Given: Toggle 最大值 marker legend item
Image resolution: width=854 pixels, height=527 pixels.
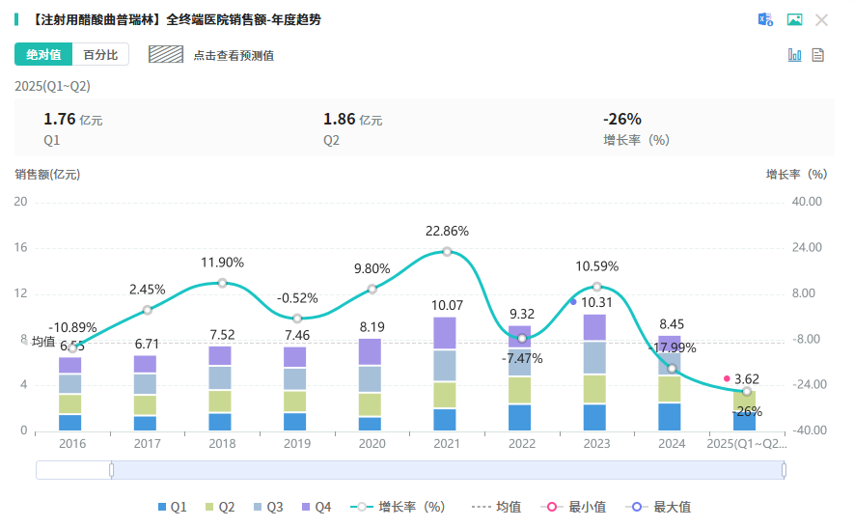Looking at the screenshot, I should [658, 507].
